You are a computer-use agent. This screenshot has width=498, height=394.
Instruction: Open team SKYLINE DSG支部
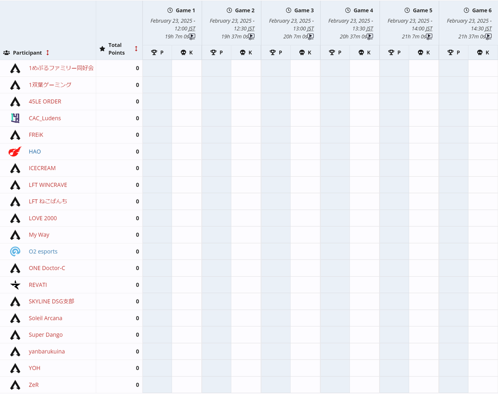click(x=51, y=301)
